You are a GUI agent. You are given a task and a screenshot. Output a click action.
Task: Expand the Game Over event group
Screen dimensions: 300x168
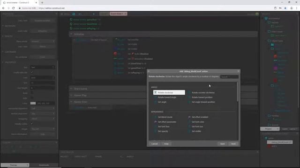(x=71, y=102)
